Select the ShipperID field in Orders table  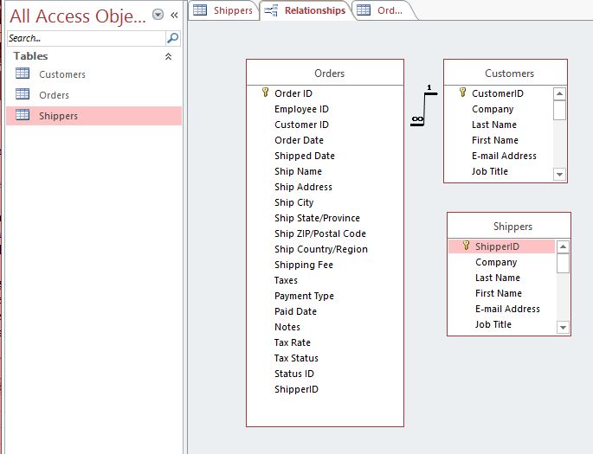tap(296, 389)
